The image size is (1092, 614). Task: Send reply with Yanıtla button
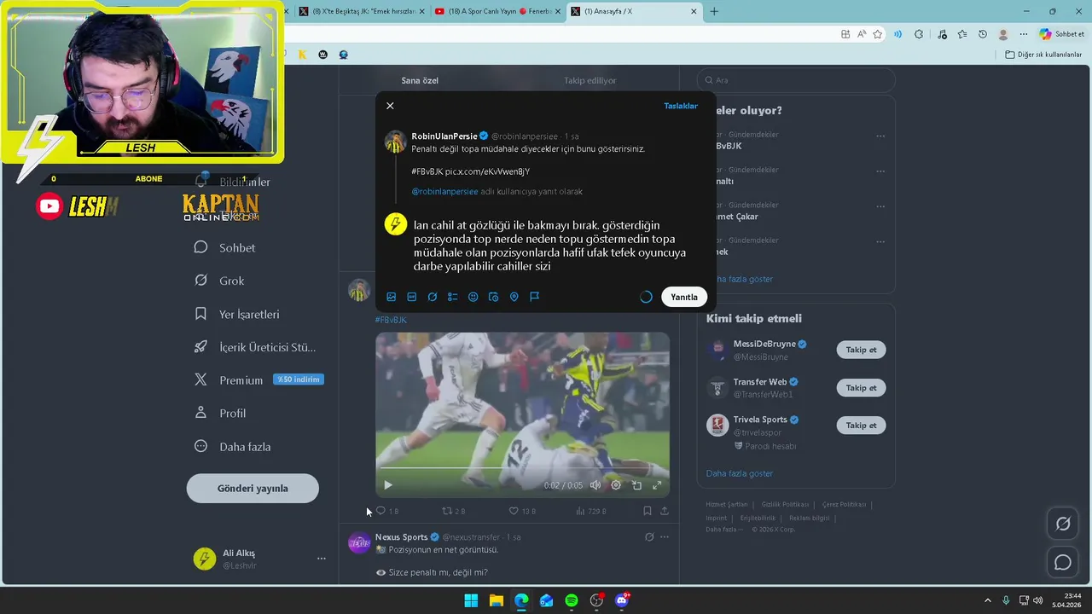[x=684, y=297]
